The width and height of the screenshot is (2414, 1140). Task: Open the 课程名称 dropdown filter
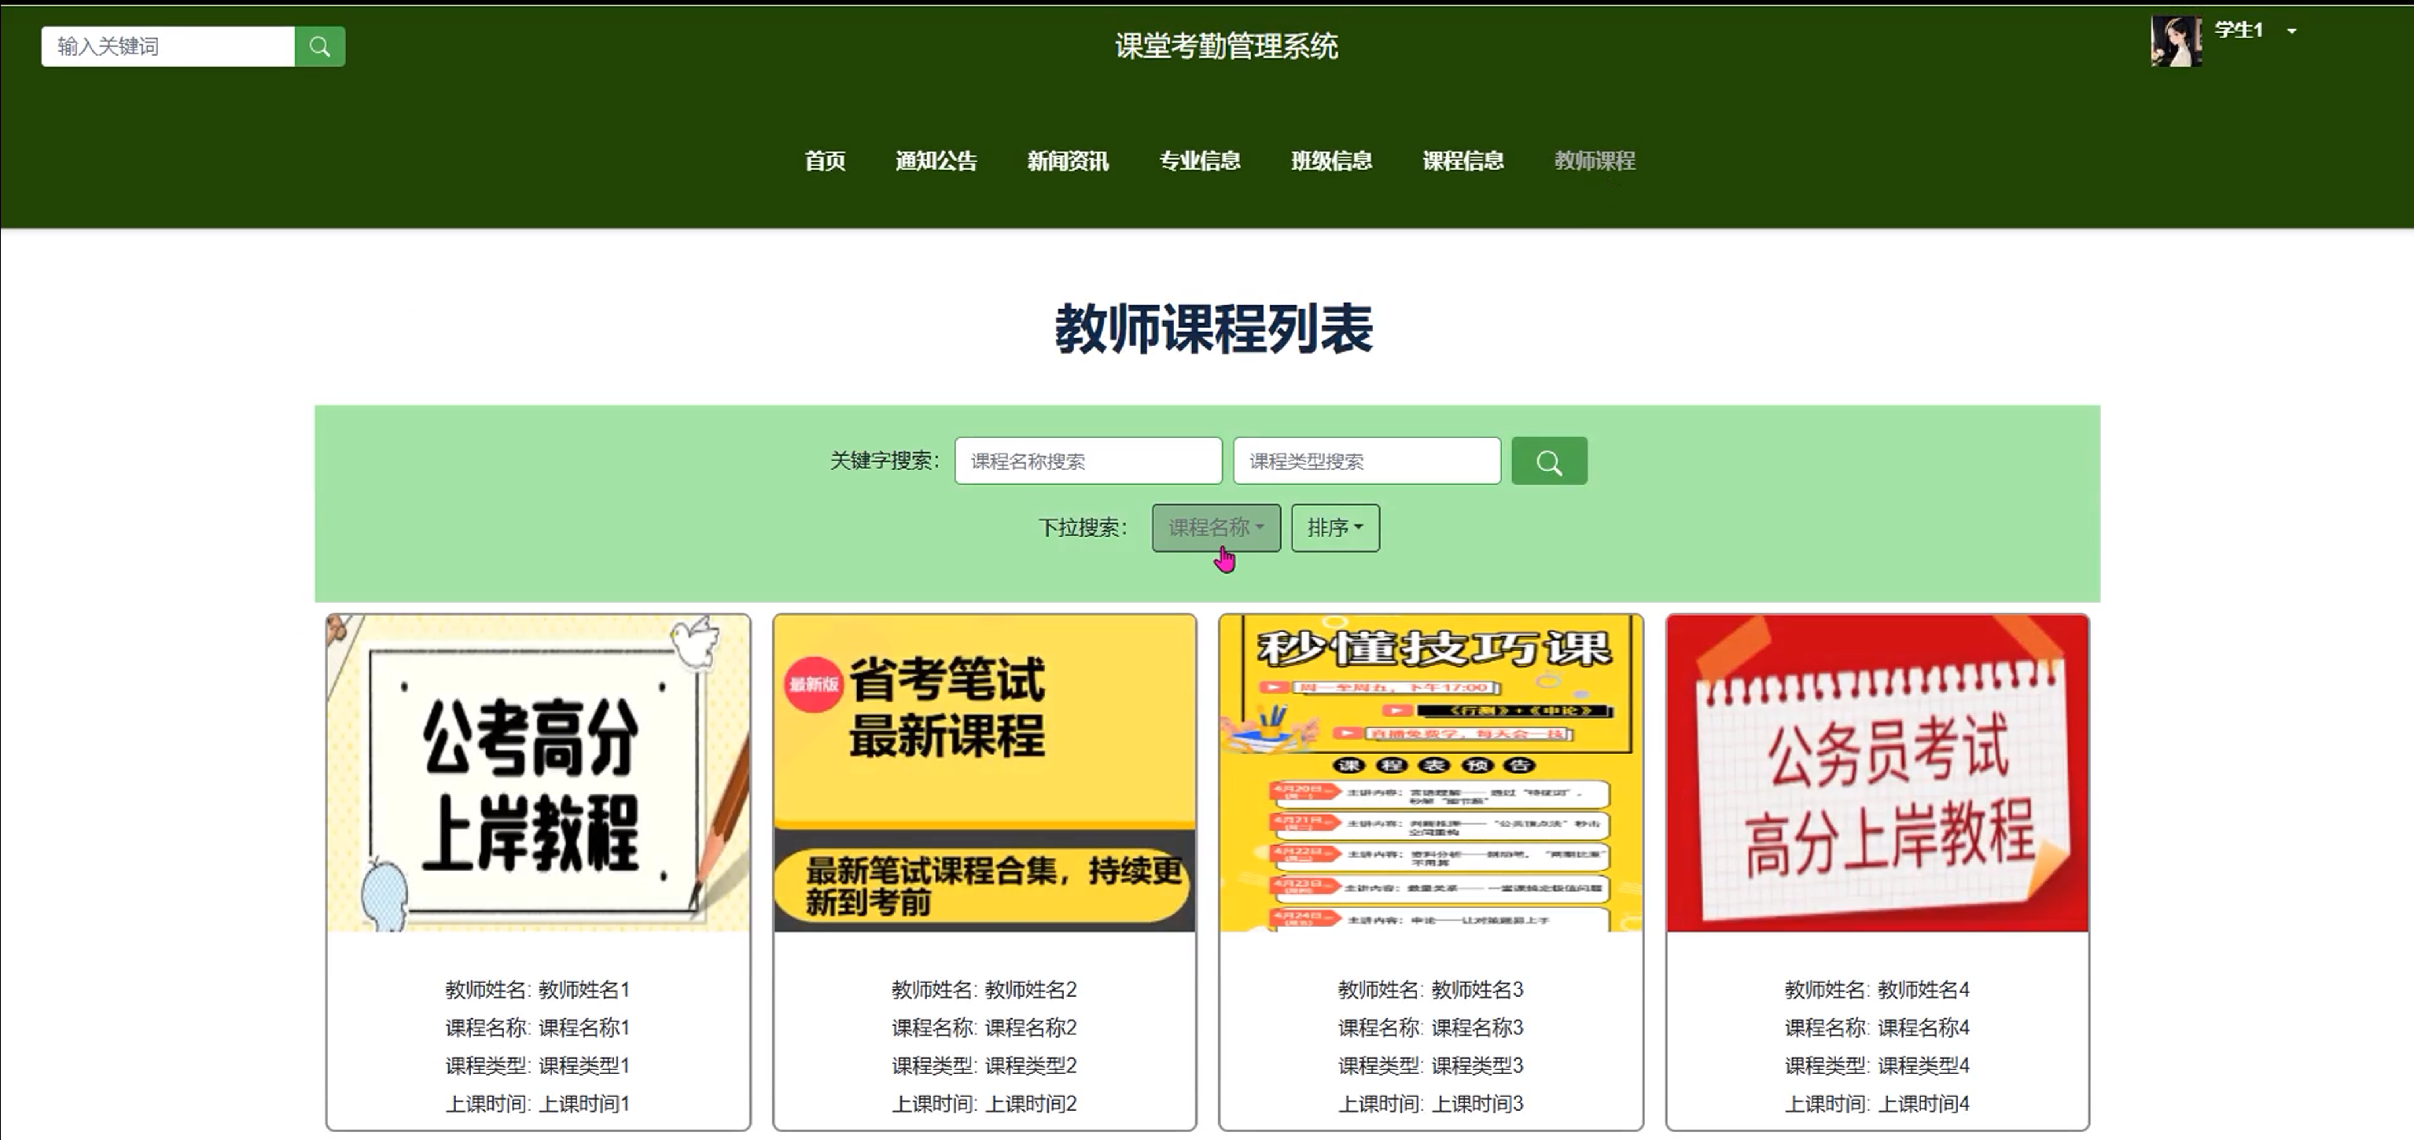coord(1216,528)
